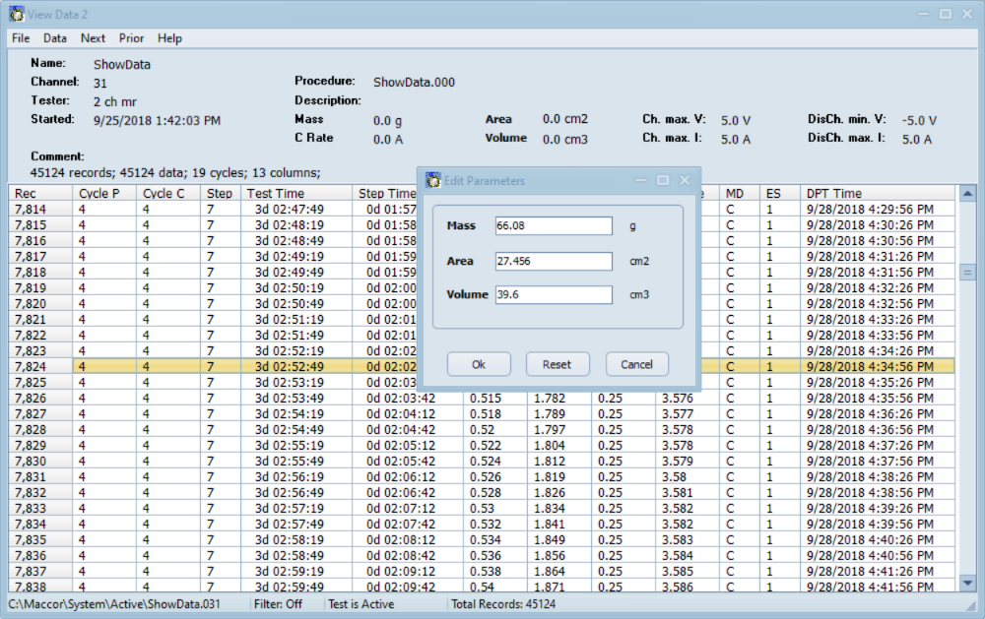Close the Edit Parameters dialog
Viewport: 985px width, 619px height.
pyautogui.click(x=684, y=181)
